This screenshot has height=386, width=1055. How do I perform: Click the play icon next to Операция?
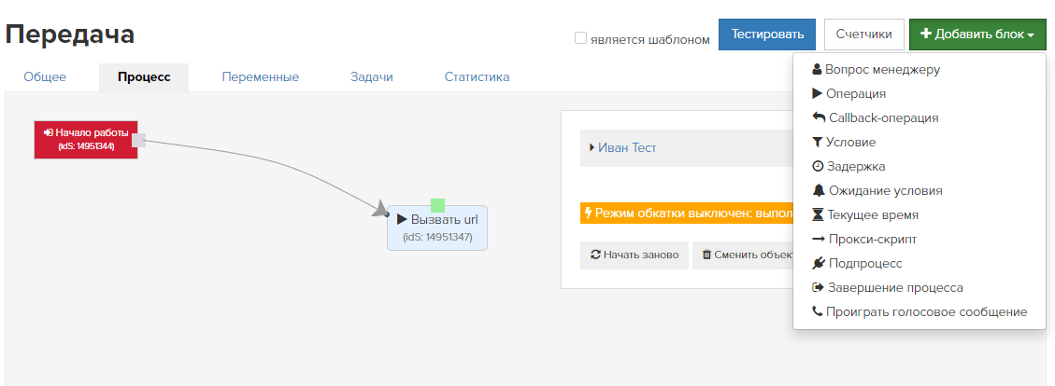click(818, 93)
